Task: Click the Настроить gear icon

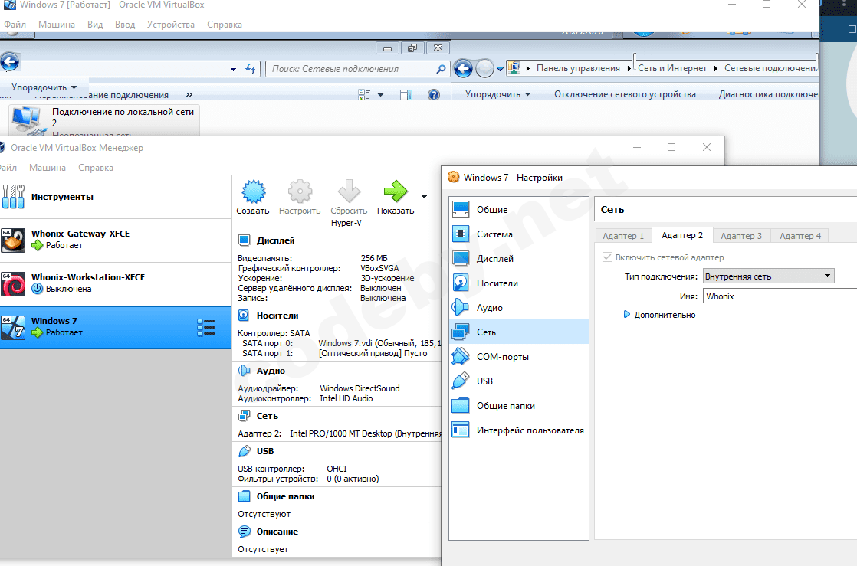Action: pos(299,192)
